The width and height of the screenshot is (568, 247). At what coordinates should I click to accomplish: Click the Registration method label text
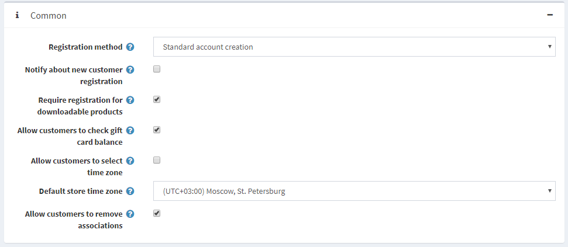click(85, 47)
